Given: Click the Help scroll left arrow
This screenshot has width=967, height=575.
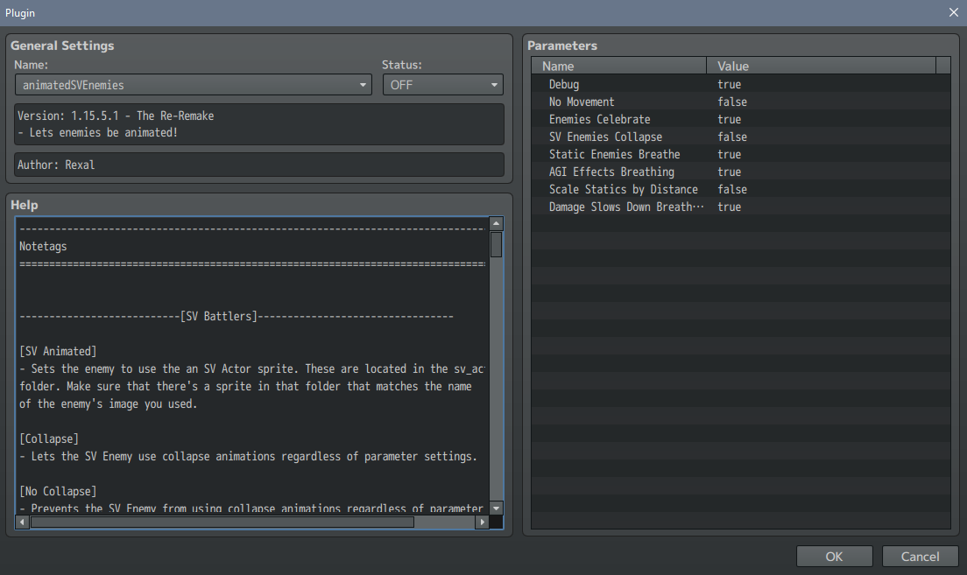Looking at the screenshot, I should 22,522.
